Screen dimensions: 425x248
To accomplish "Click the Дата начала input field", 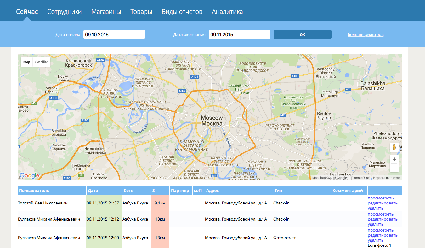I will tap(114, 34).
